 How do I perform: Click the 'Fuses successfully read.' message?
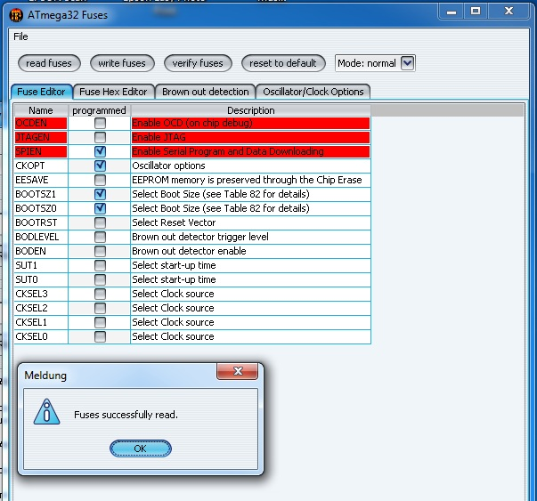(x=126, y=415)
